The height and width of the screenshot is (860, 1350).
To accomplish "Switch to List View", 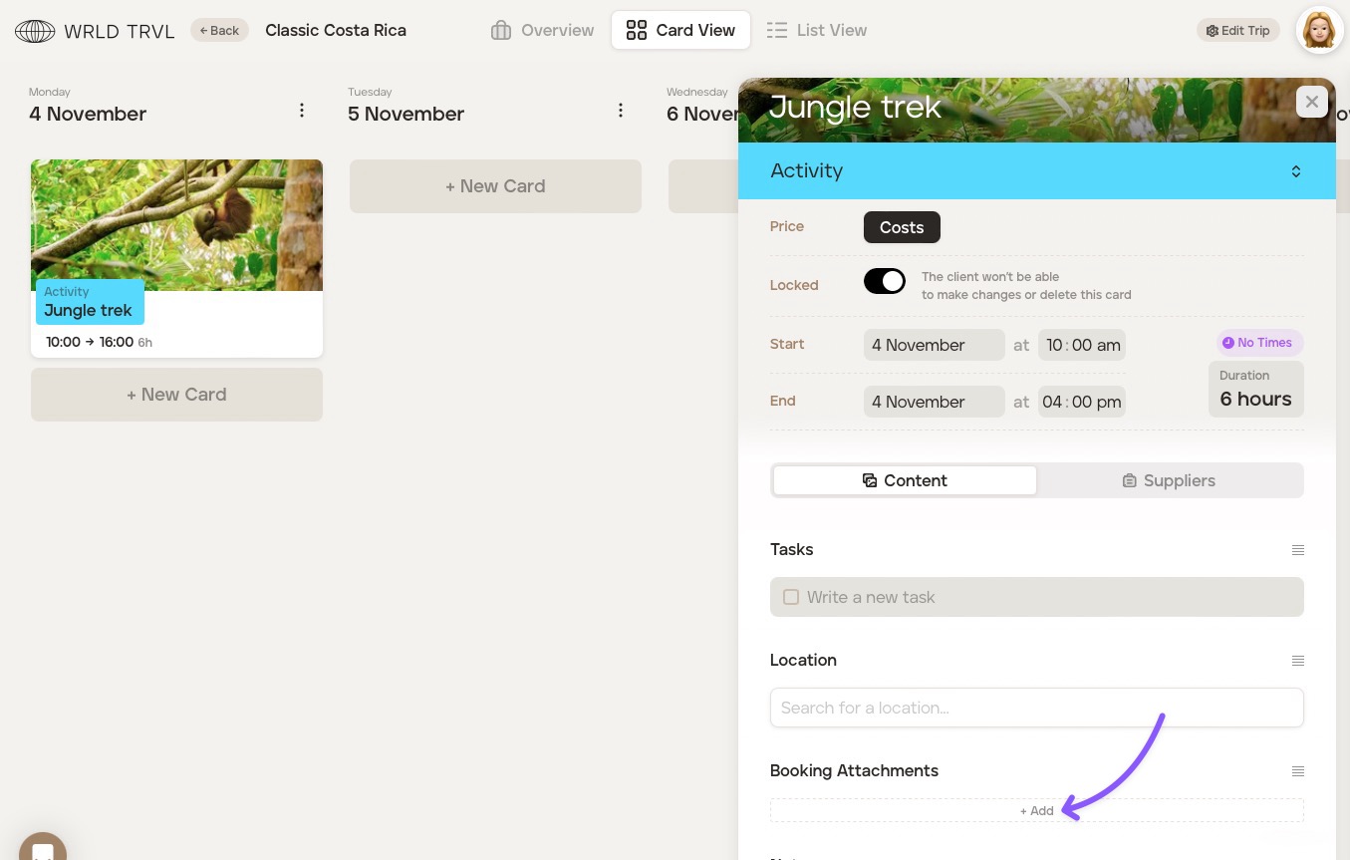I will [817, 30].
